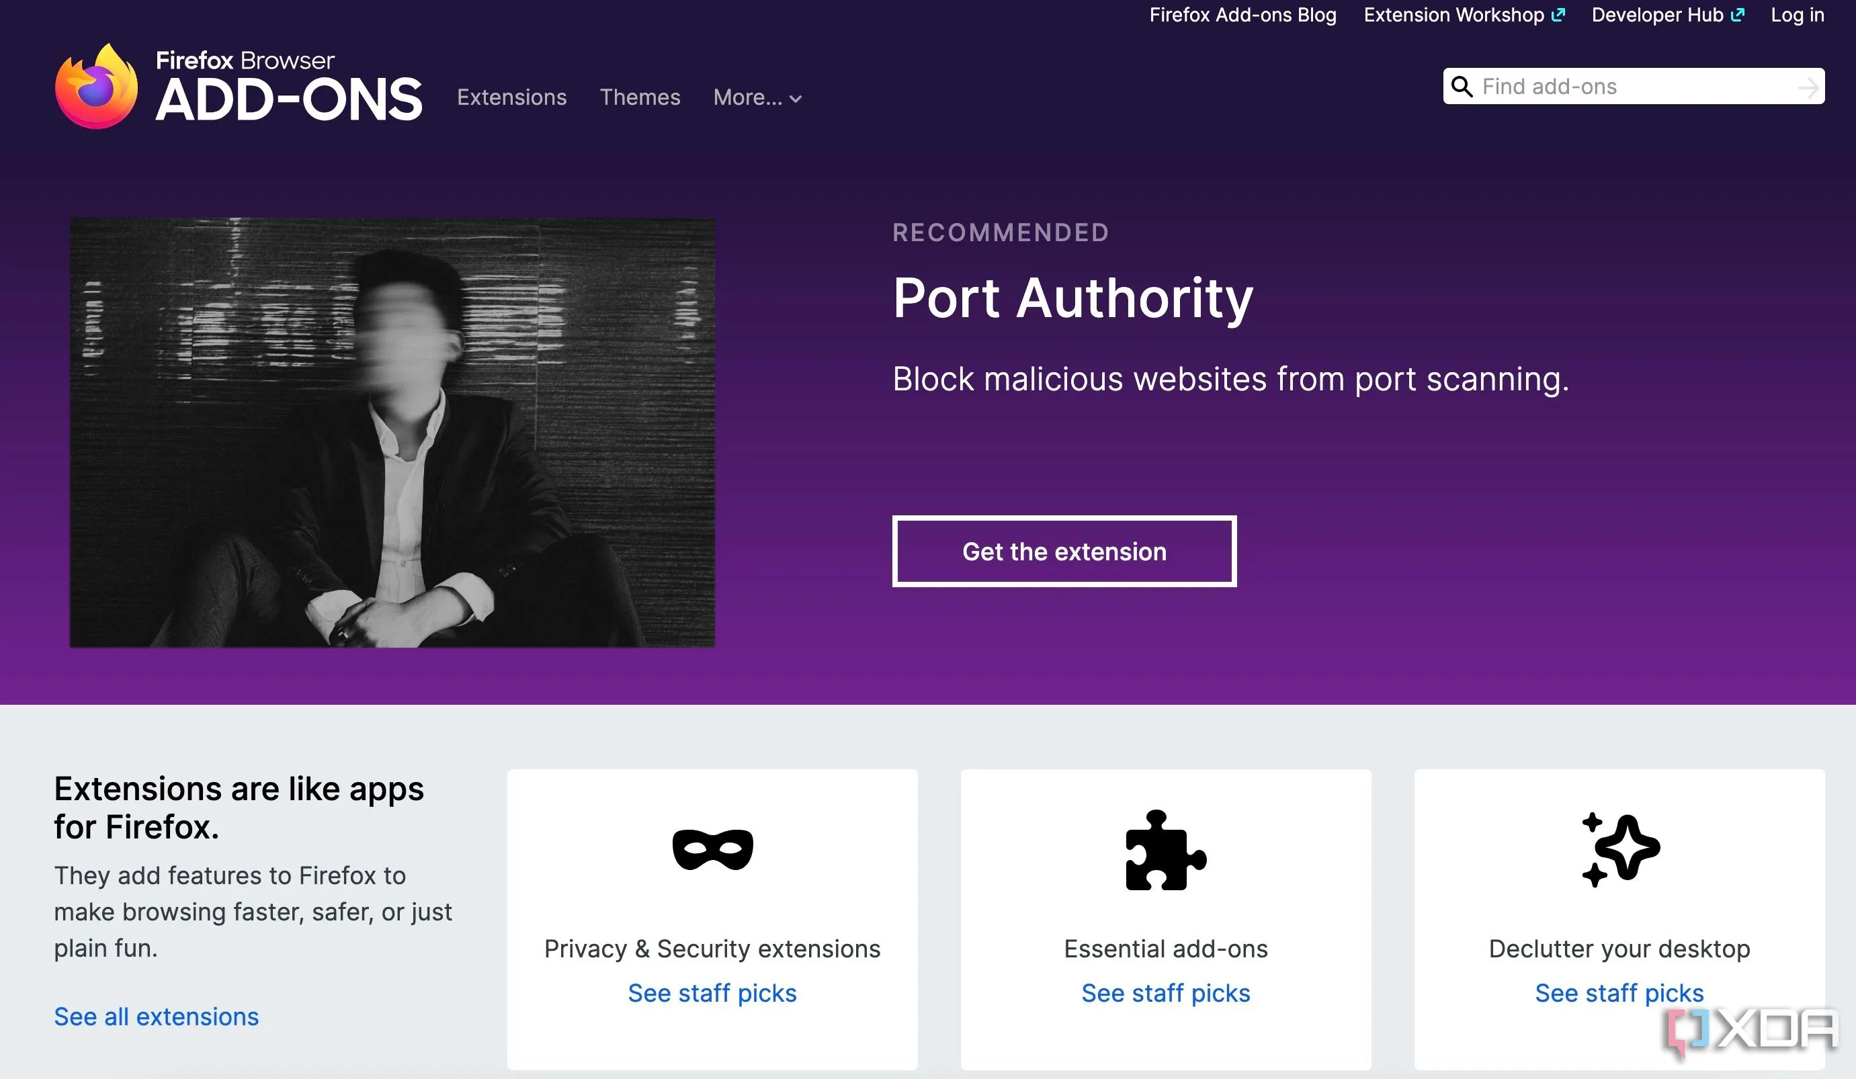Viewport: 1856px width, 1079px height.
Task: Open the Extensions navigation tab
Action: pos(512,97)
